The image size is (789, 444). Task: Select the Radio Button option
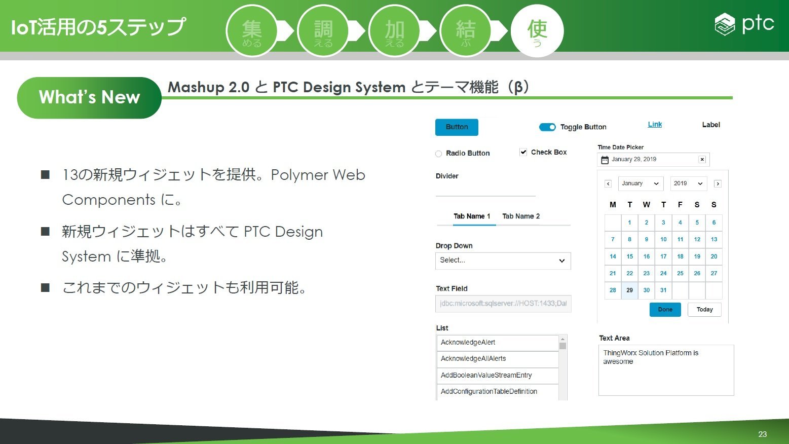(x=439, y=154)
